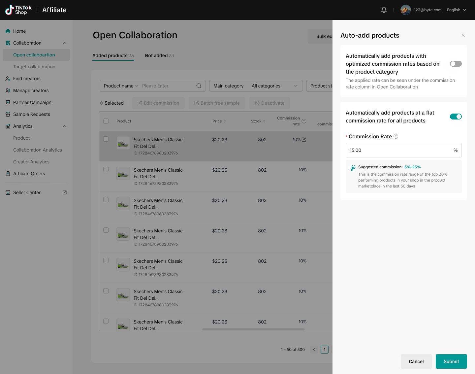Enable category-based optimized commission toggle
The height and width of the screenshot is (374, 475).
point(456,64)
